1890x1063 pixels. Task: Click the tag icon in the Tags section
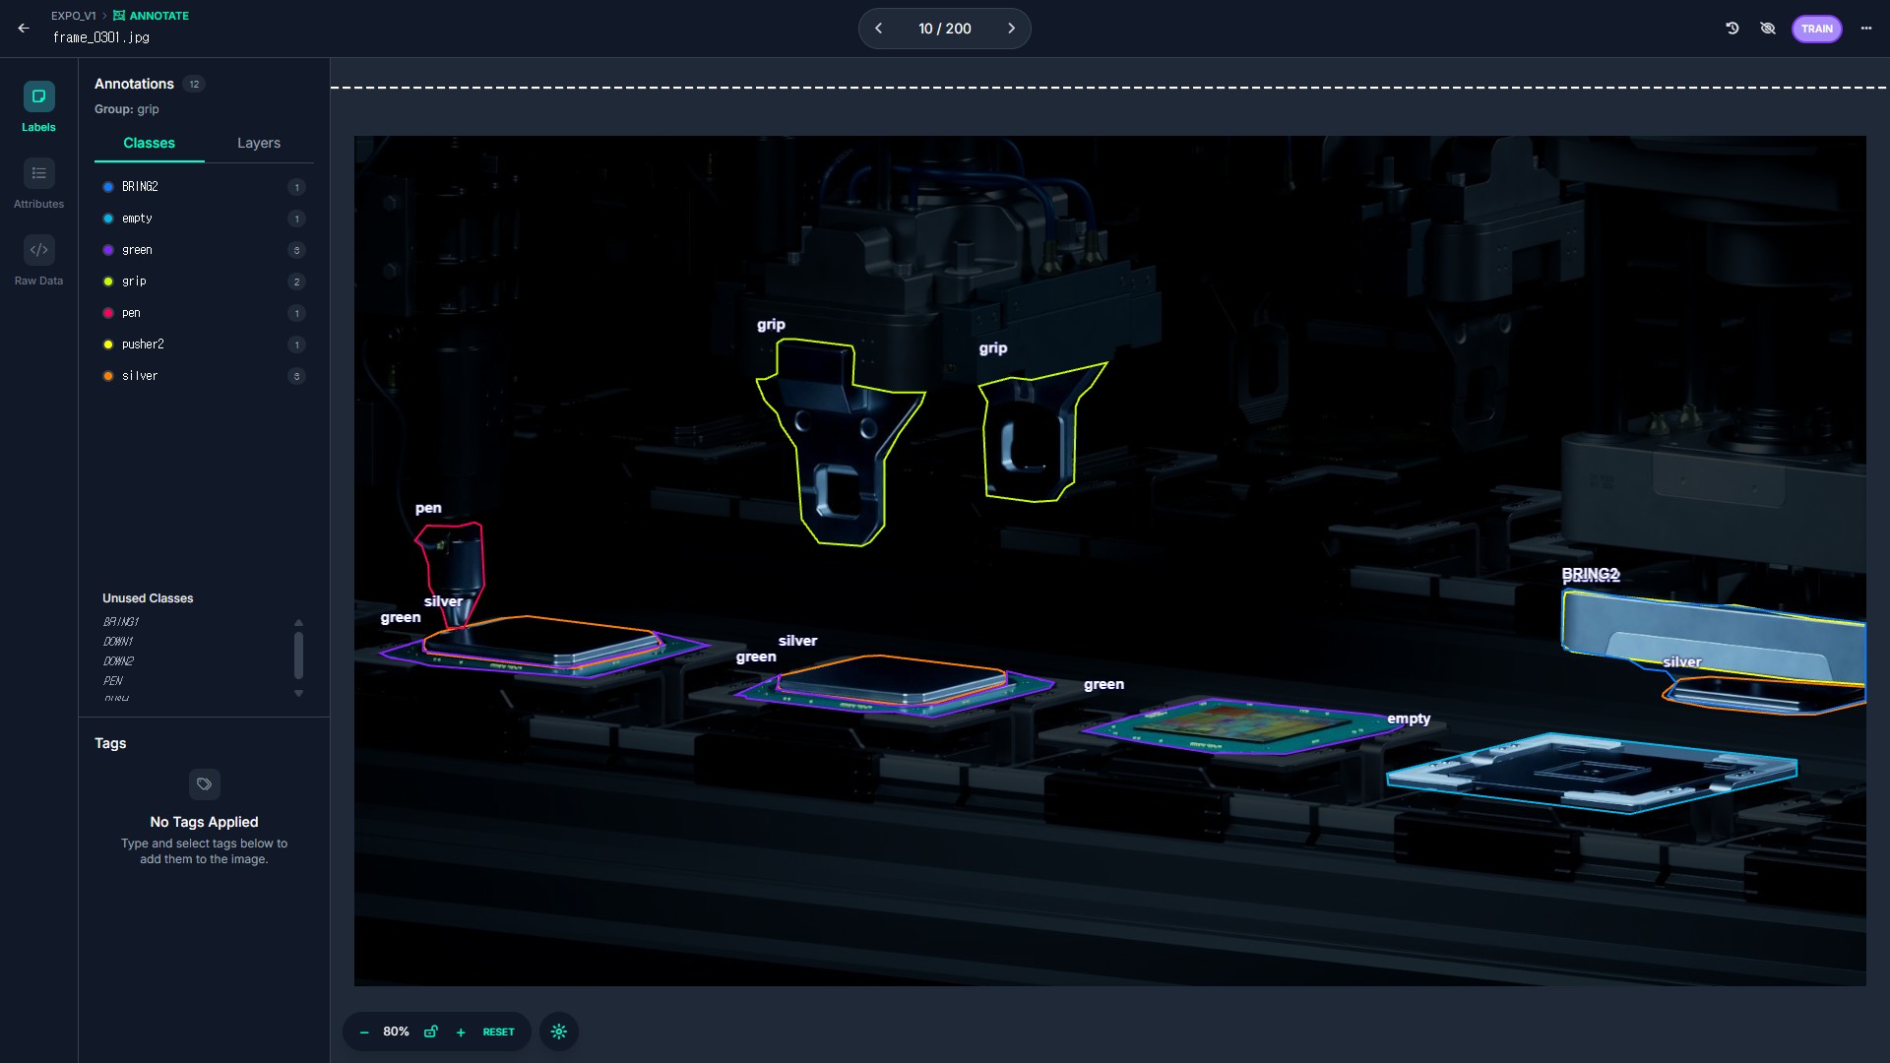click(x=204, y=784)
